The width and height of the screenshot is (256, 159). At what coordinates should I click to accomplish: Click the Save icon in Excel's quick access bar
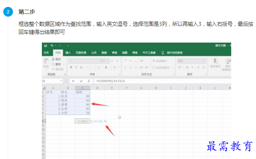pos(46,45)
